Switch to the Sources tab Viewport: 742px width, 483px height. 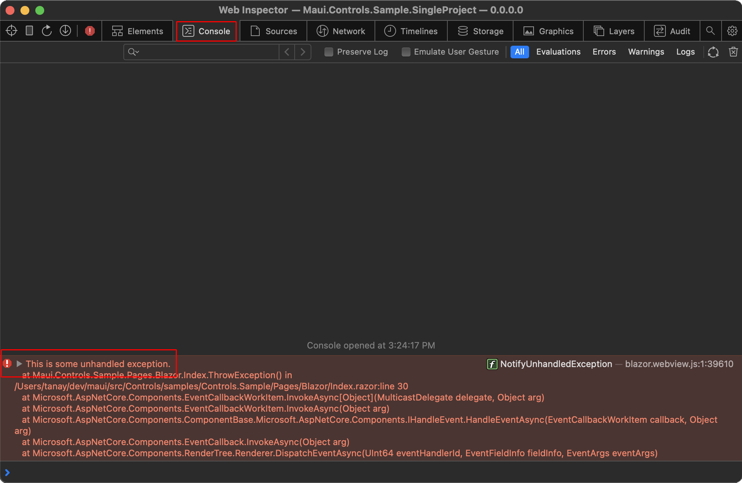[x=273, y=31]
